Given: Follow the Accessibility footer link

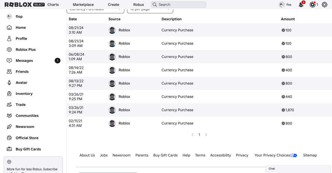Looking at the screenshot, I should pos(220,155).
